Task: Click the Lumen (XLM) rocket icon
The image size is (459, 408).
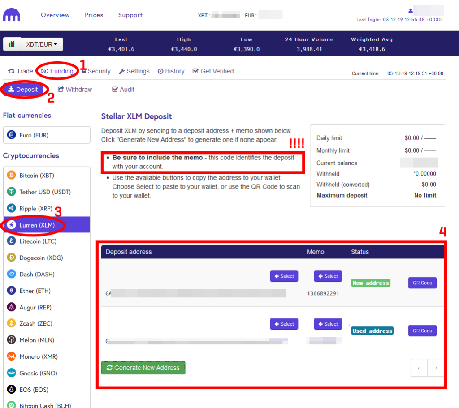Action: (x=11, y=225)
